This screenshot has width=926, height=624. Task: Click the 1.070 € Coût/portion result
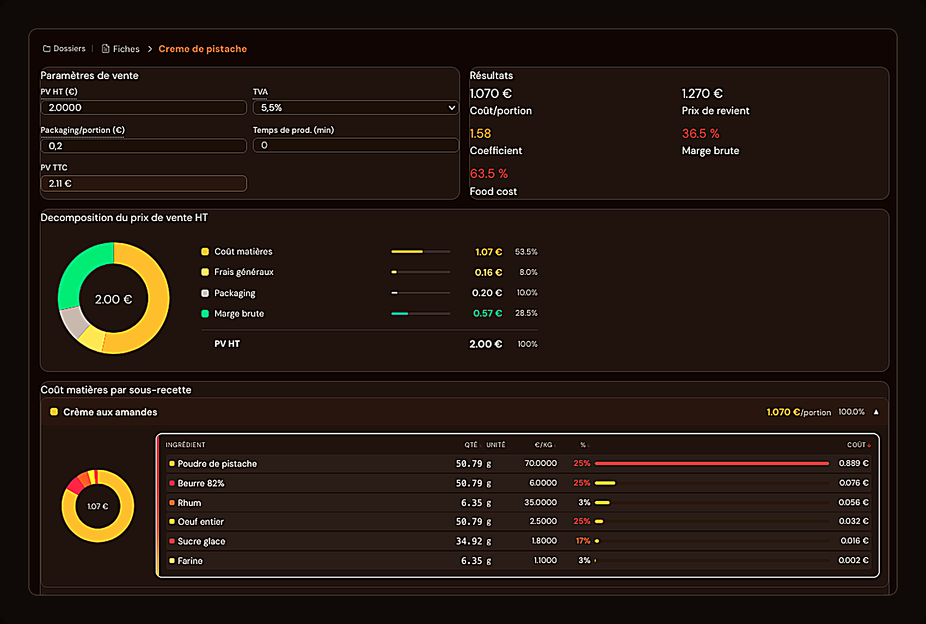coord(491,94)
